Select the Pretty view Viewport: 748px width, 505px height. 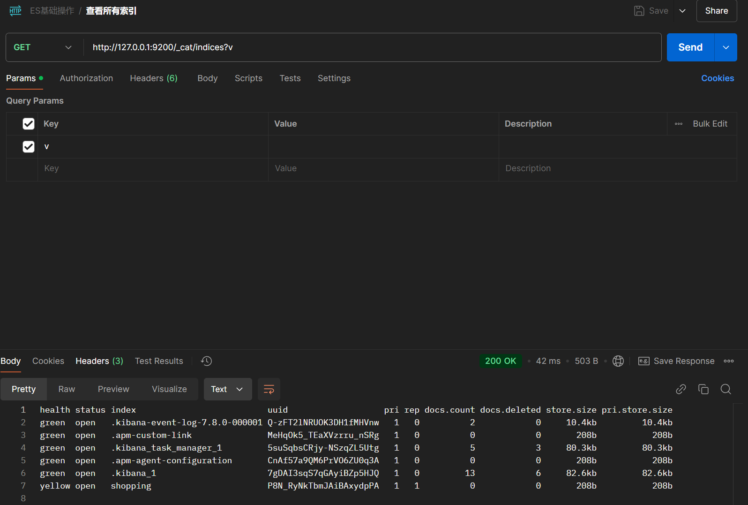tap(23, 389)
